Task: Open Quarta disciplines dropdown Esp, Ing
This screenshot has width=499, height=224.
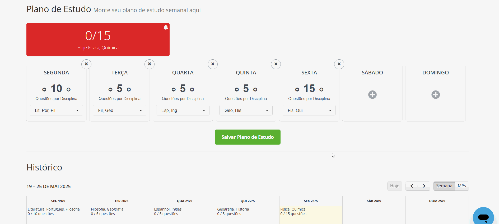Action: coord(183,110)
